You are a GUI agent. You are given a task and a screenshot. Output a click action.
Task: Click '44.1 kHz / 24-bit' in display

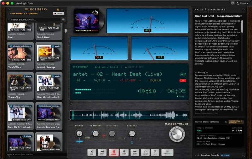tap(106, 67)
